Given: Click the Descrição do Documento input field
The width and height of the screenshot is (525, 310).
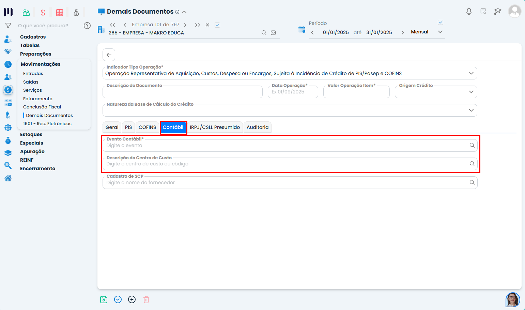Looking at the screenshot, I should [182, 92].
